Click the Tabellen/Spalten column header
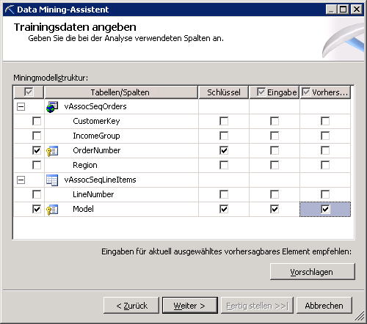The image size is (367, 324). click(x=121, y=92)
